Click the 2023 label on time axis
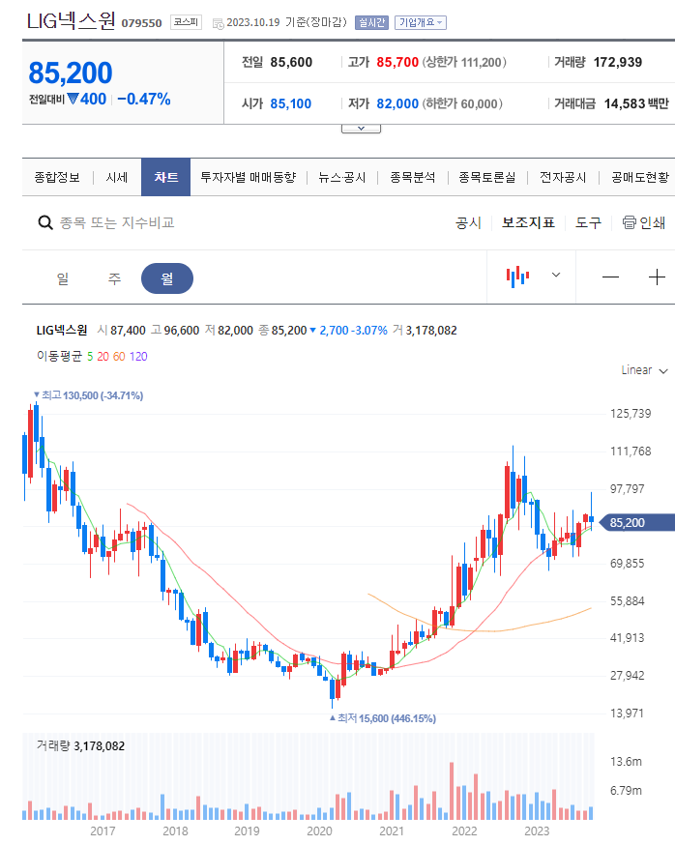The image size is (675, 845). tap(537, 831)
